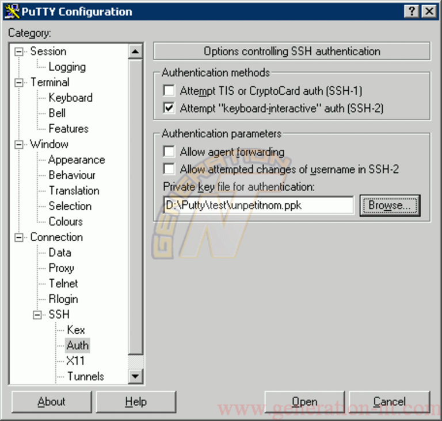Select the Window category
This screenshot has width=442, height=421.
pyautogui.click(x=49, y=144)
